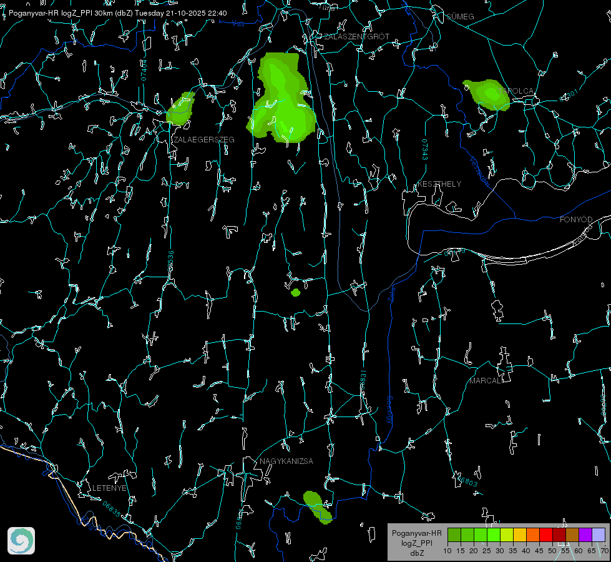Image resolution: width=611 pixels, height=562 pixels.
Task: Click the TAPOLCA city label
Action: (x=516, y=91)
